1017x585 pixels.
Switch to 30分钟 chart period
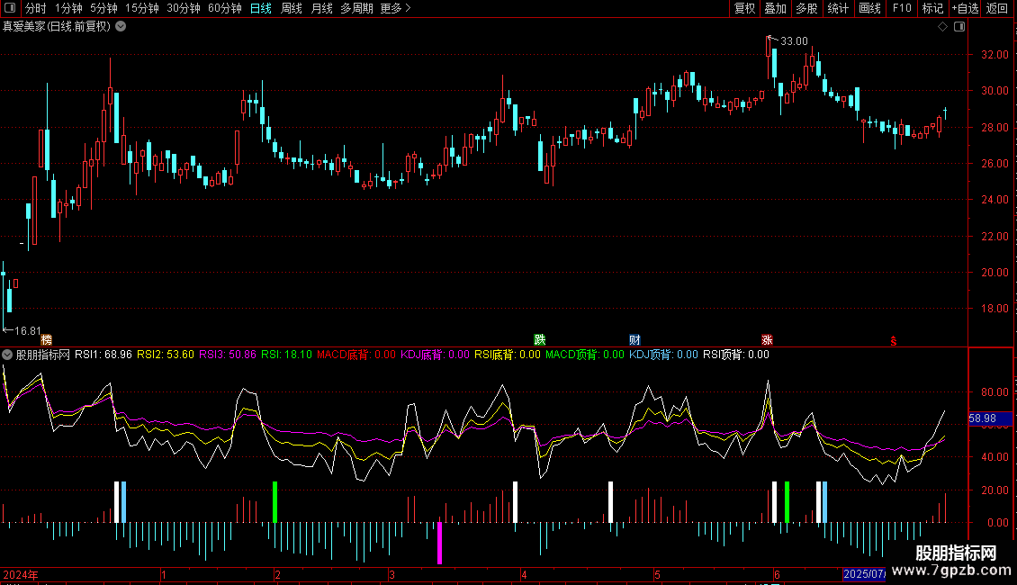click(x=183, y=8)
